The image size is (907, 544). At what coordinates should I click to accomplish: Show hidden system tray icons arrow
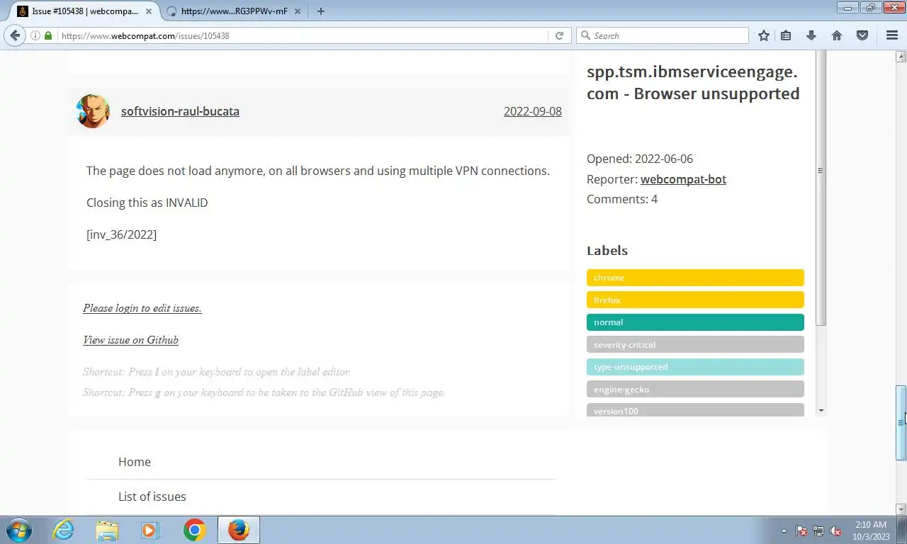click(x=784, y=531)
